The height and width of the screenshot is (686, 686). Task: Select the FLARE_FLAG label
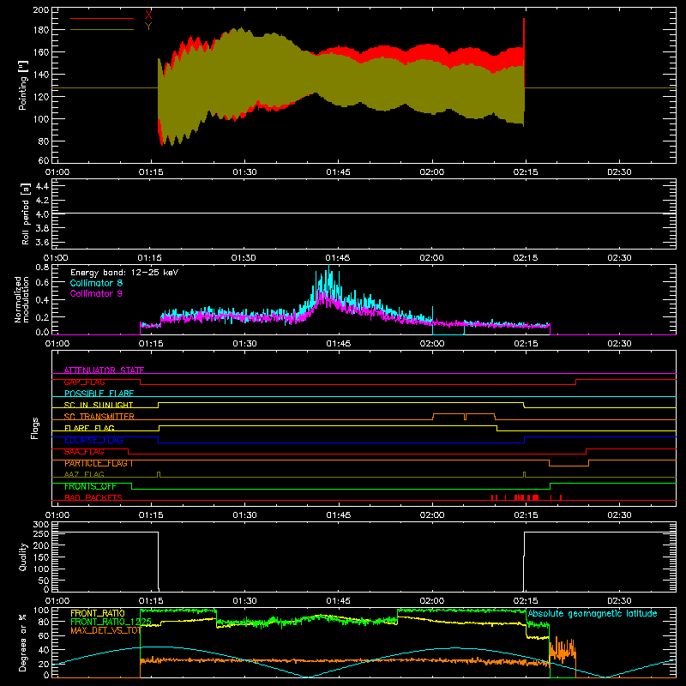[x=89, y=428]
